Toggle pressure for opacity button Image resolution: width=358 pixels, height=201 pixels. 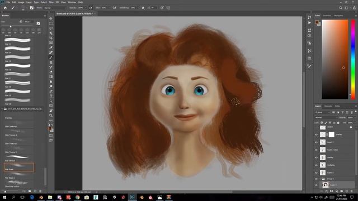click(91, 8)
